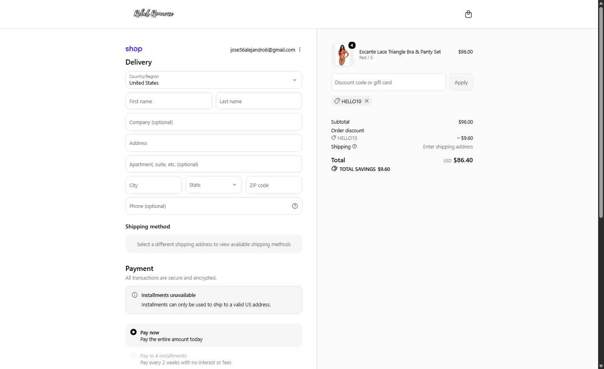Click the product thumbnail image
This screenshot has width=604, height=369.
coord(342,54)
